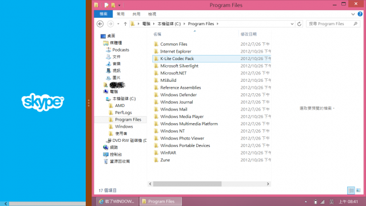Select MSBuild folder row
Viewport: 366px width, 206px height.
pos(212,80)
